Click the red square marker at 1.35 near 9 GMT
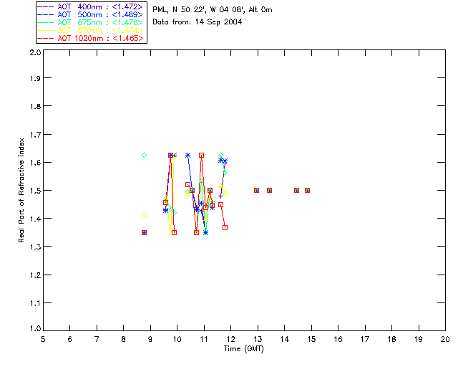This screenshot has width=458, height=367. [x=144, y=233]
